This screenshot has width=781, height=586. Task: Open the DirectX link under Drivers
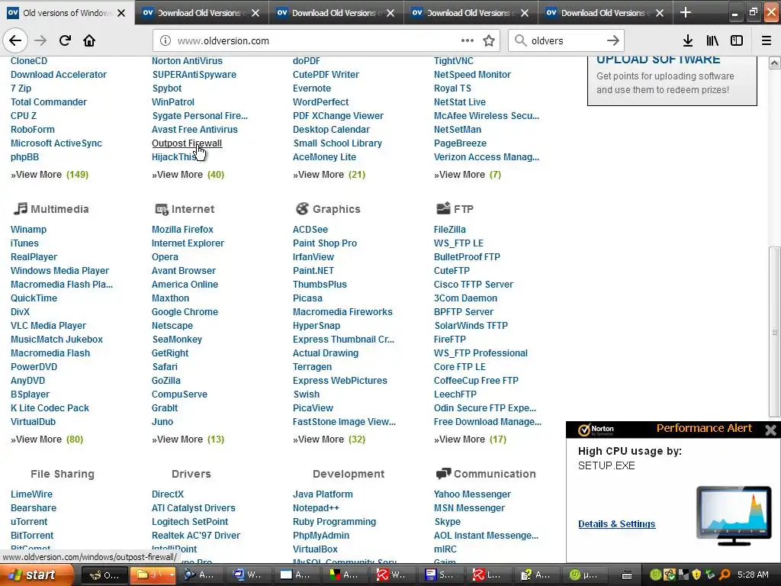[167, 494]
